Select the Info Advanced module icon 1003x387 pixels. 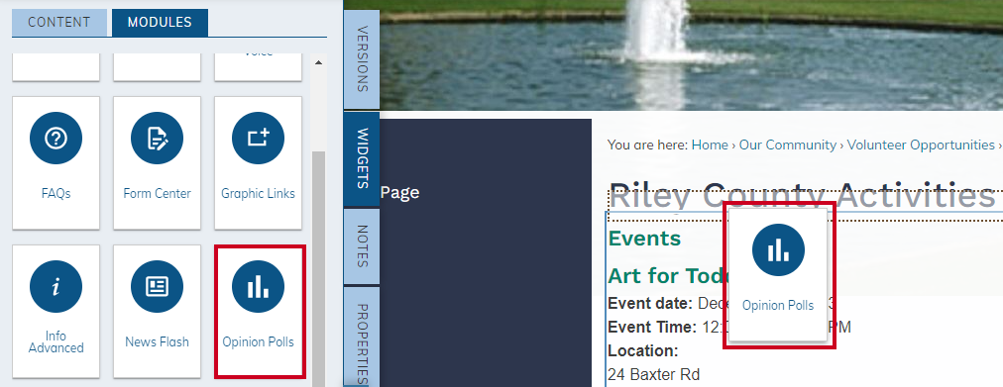pyautogui.click(x=56, y=287)
